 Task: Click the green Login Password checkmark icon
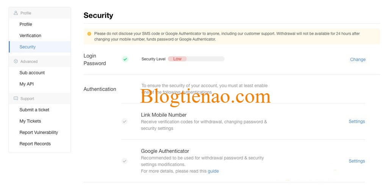(x=125, y=59)
